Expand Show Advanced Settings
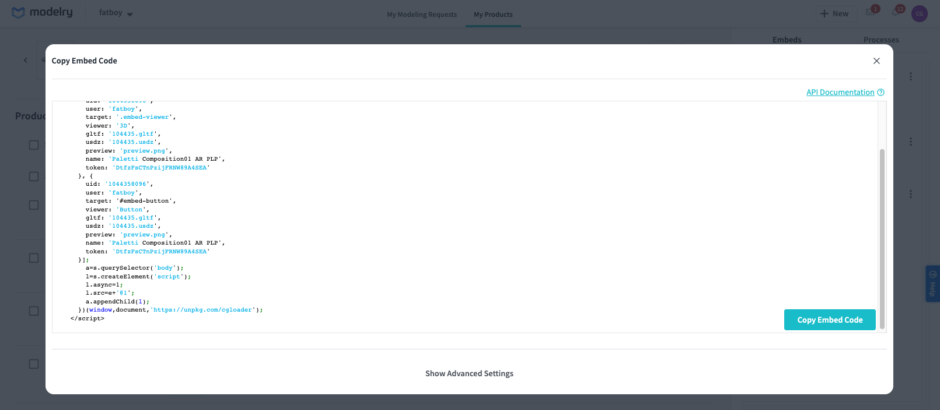The width and height of the screenshot is (940, 410). pos(469,373)
